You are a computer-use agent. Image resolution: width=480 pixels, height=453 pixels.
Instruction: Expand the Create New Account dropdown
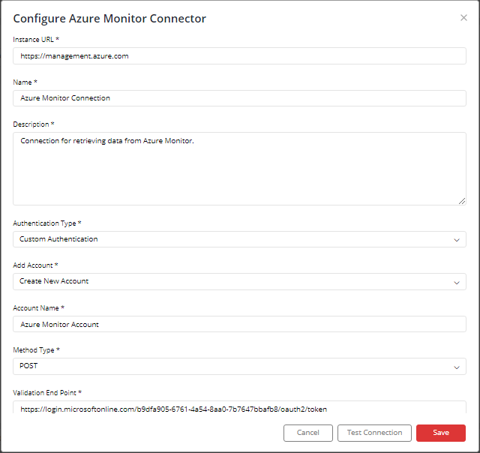click(239, 281)
